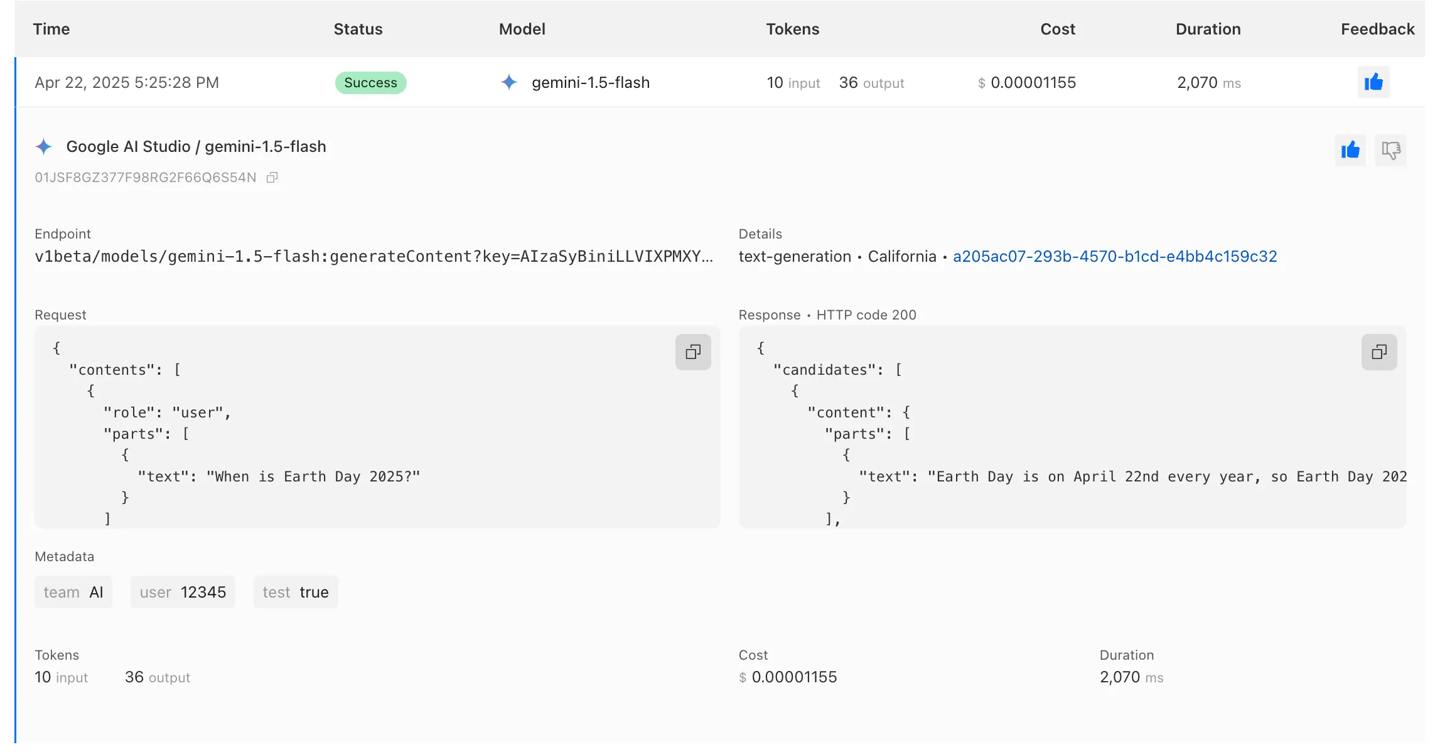The height and width of the screenshot is (752, 1440).
Task: Click the '36 output' token count in the table row
Action: (x=872, y=82)
